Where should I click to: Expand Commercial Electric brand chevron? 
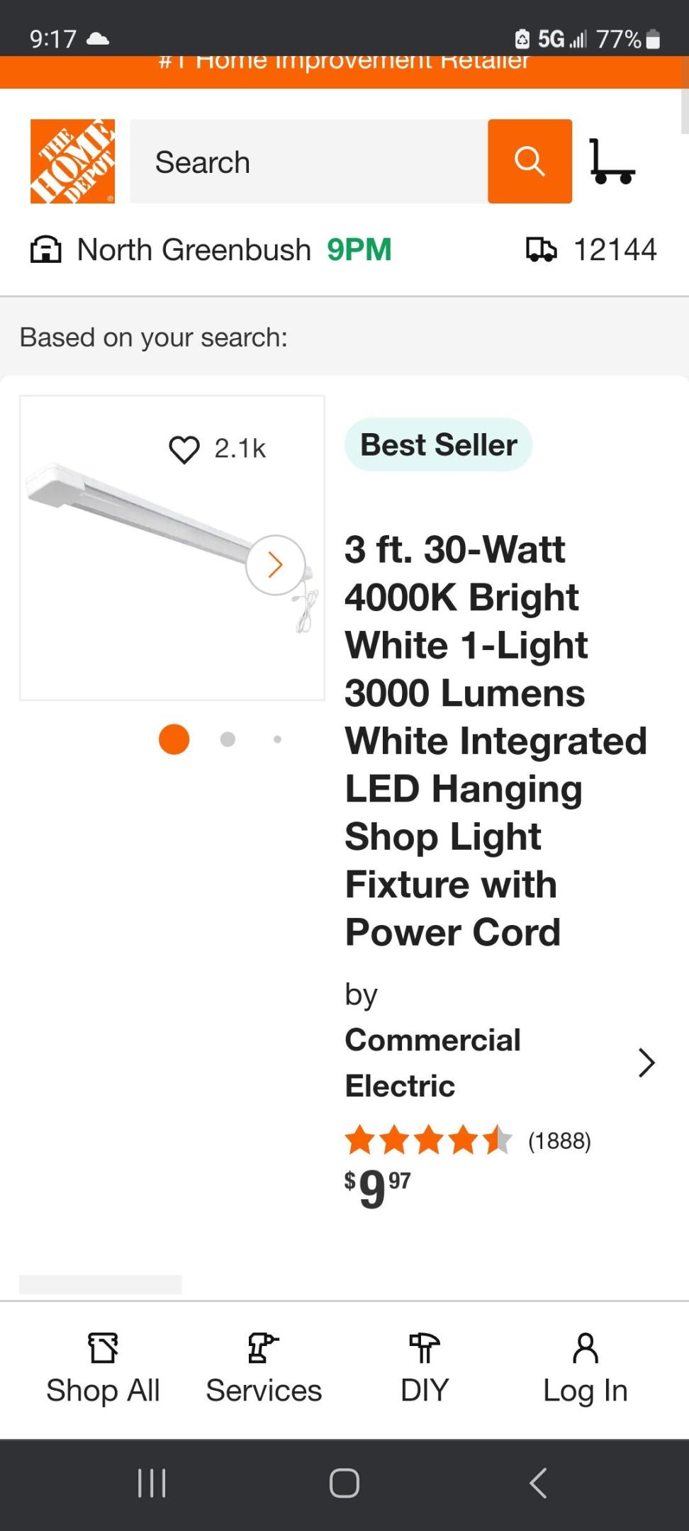646,1062
